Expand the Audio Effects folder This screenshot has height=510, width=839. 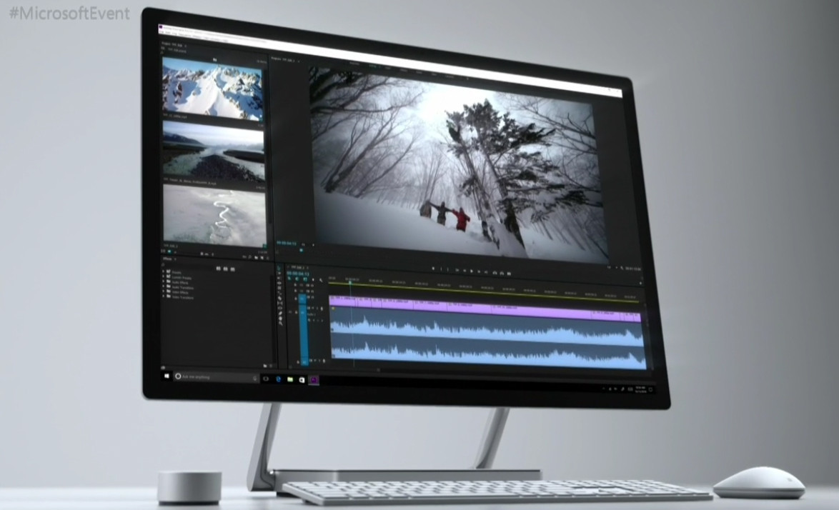pyautogui.click(x=163, y=281)
